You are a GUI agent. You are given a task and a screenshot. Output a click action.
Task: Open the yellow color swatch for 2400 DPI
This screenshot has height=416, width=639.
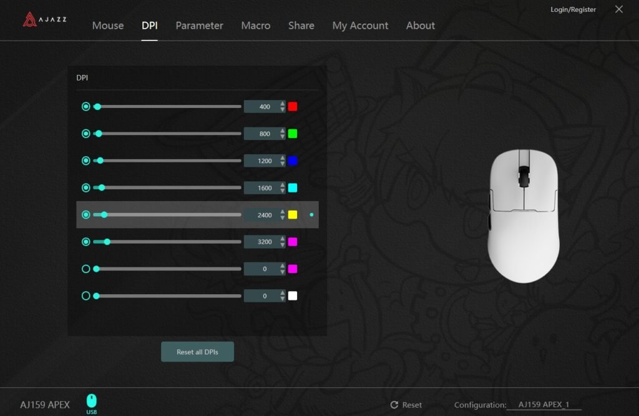coord(293,214)
